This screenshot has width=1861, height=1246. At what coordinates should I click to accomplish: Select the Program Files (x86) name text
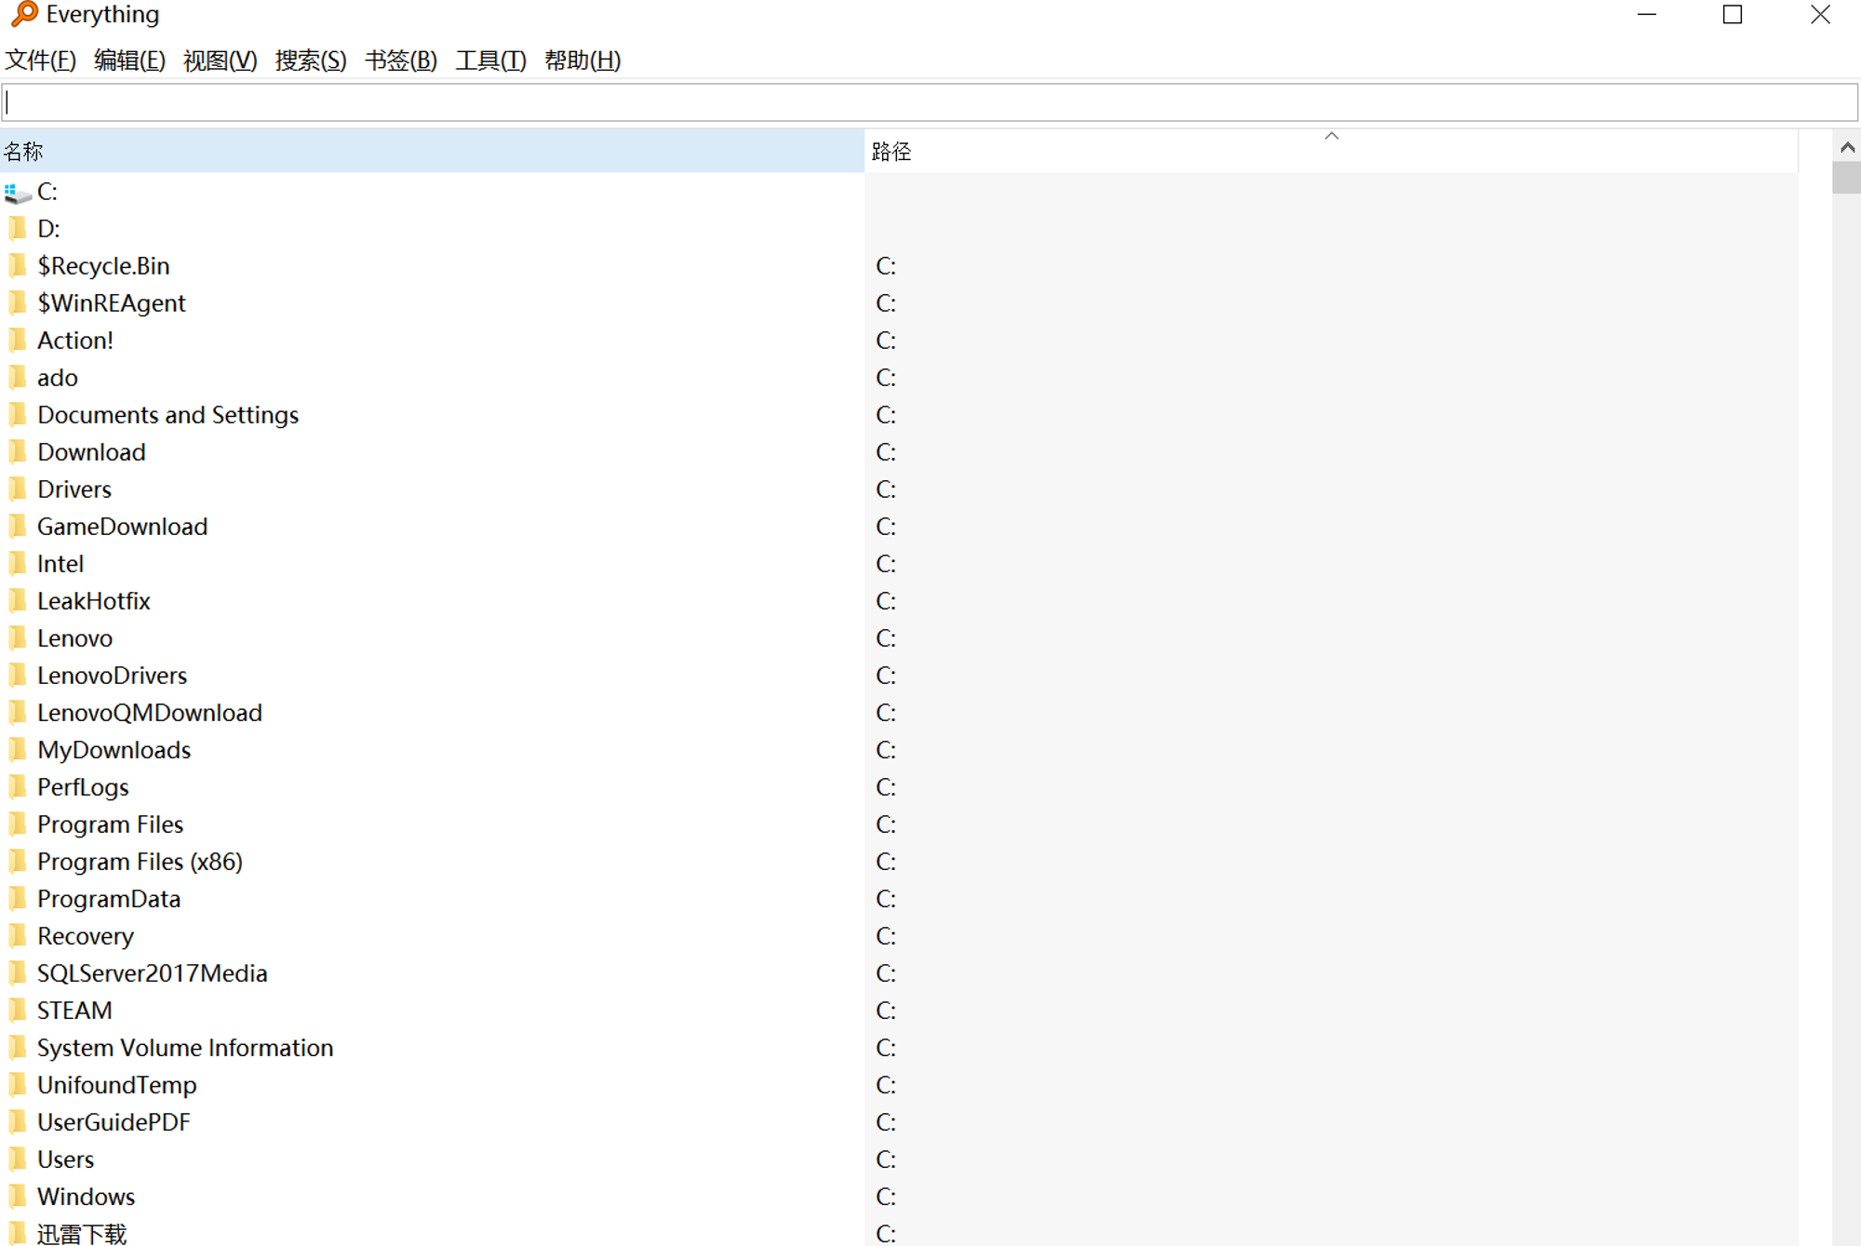point(140,862)
